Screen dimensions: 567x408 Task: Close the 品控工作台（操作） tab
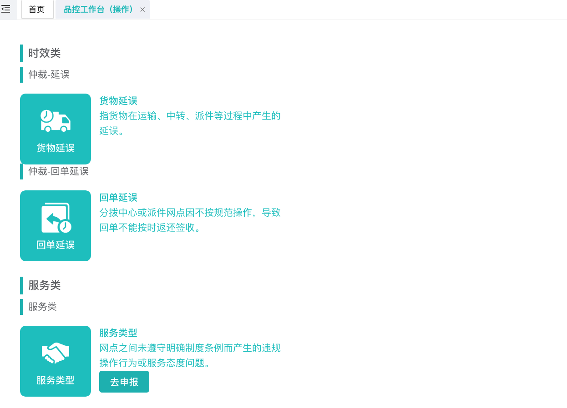click(142, 10)
